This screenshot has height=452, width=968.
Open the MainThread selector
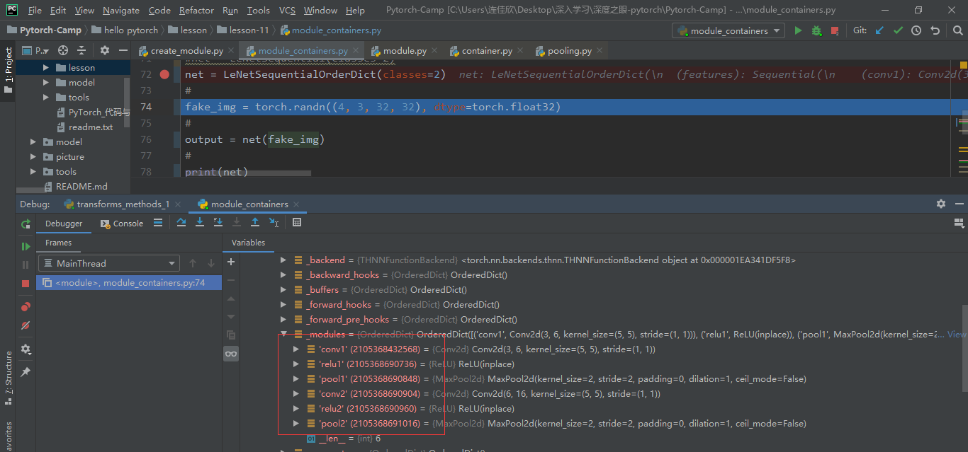coord(108,263)
